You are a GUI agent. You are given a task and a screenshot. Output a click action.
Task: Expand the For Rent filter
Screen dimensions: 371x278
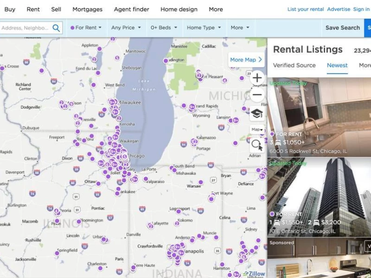coord(86,28)
